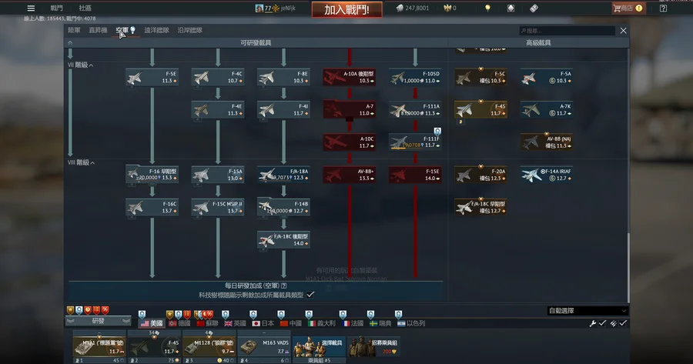Open the main hamburger menu
The width and height of the screenshot is (693, 364).
pos(31,8)
